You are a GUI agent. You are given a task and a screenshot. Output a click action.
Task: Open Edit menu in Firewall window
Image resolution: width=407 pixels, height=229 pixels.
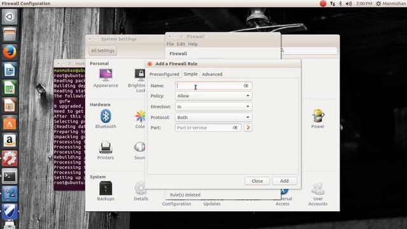(x=181, y=44)
